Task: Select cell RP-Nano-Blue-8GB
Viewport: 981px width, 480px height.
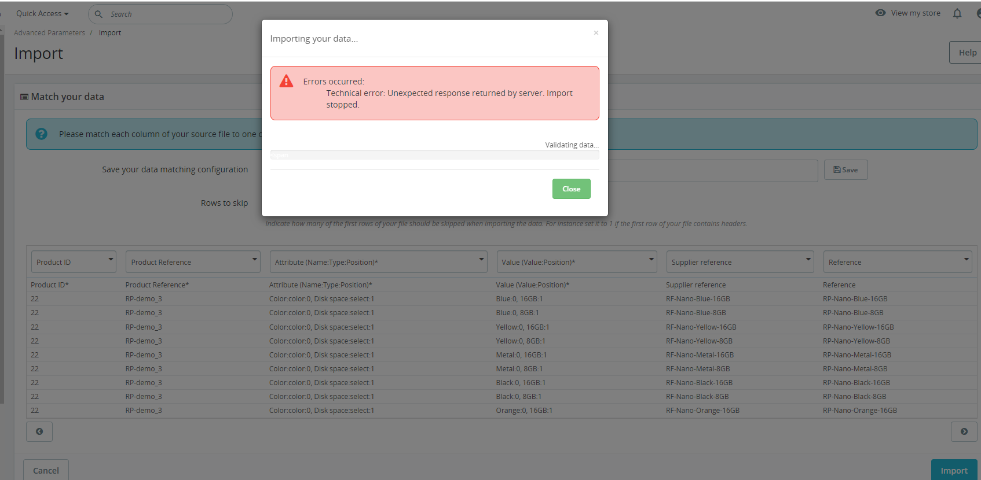Action: [853, 313]
